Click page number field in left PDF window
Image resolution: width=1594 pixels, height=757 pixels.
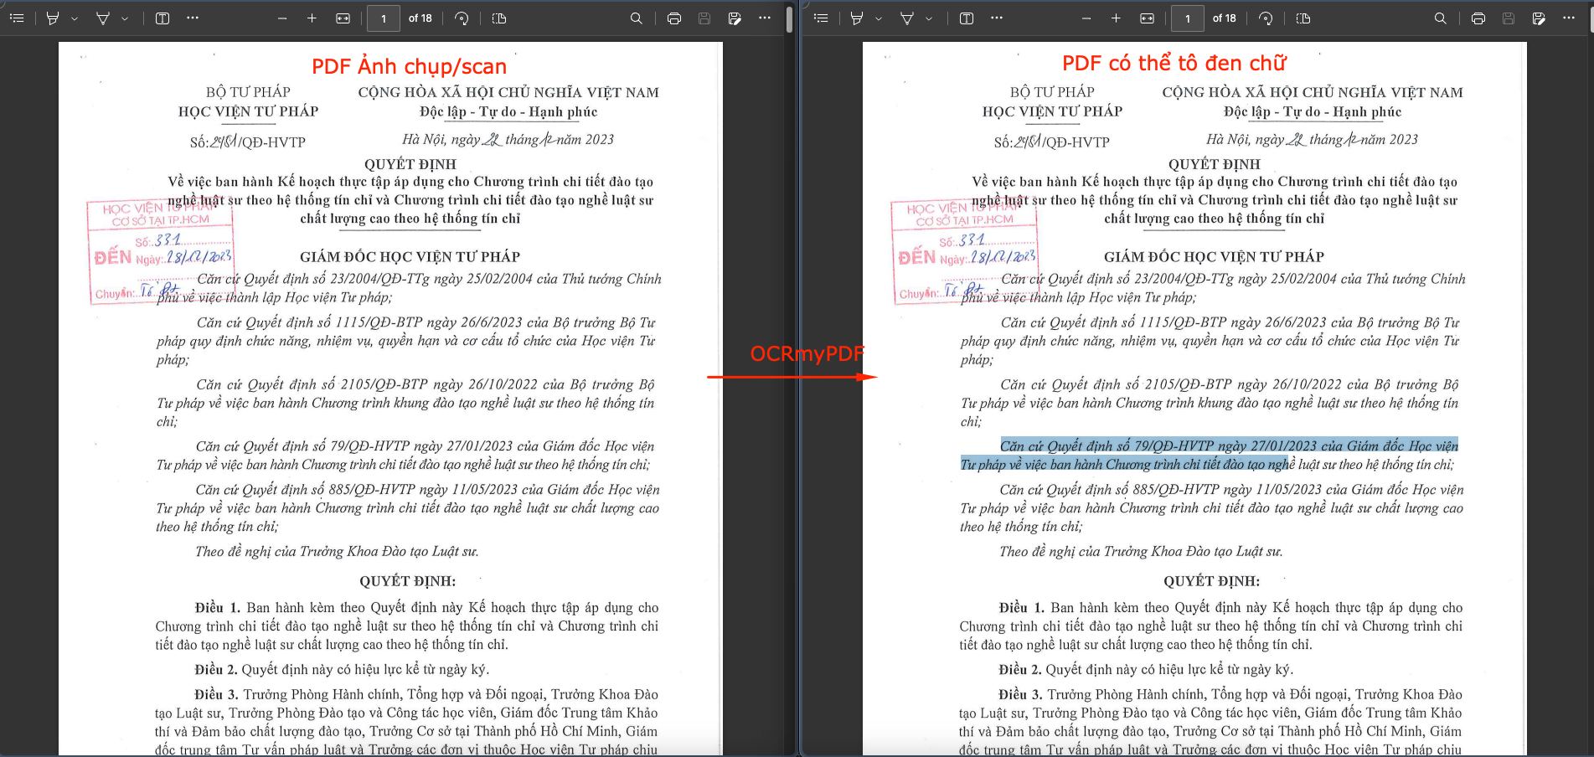pos(384,18)
